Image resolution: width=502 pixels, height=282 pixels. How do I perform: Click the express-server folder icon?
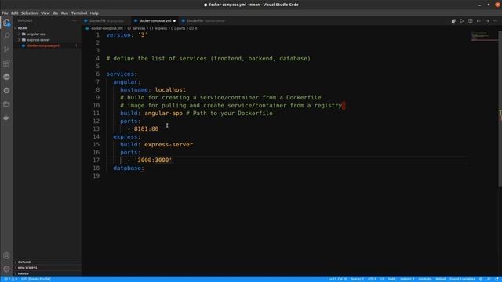24,40
